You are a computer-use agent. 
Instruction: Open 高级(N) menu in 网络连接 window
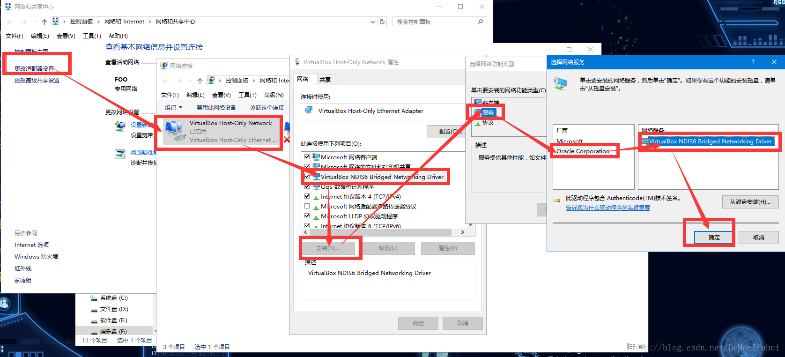(274, 95)
